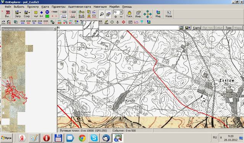
Task: Launch Skype from the taskbar
Action: click(94, 138)
